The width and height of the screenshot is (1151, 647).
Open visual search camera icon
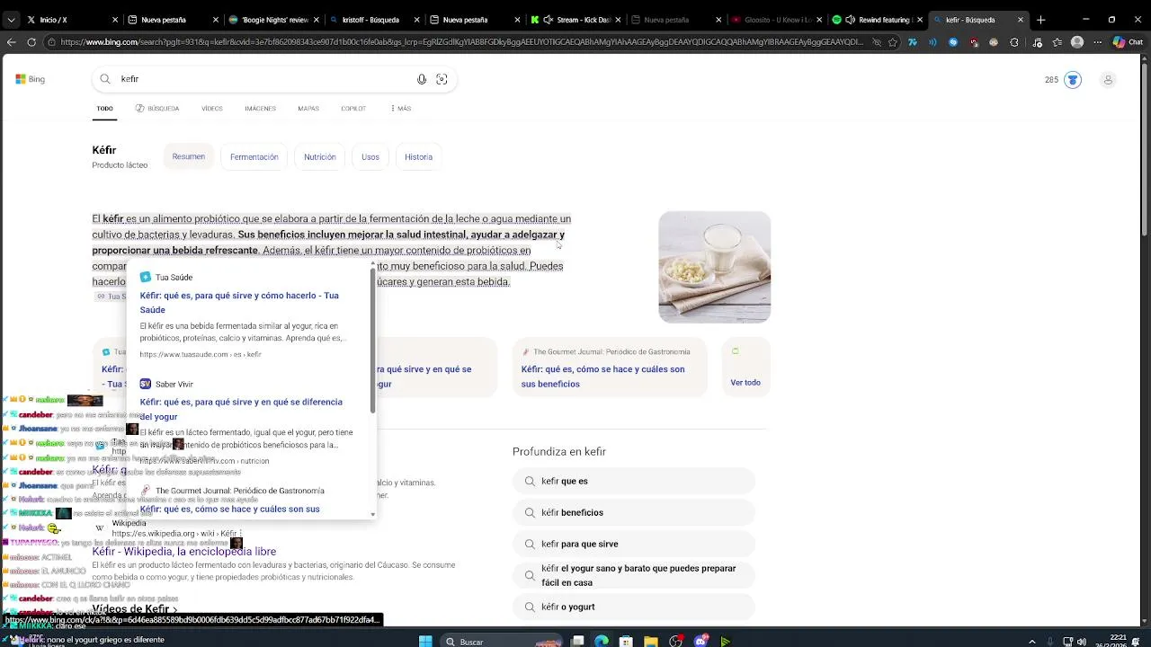click(x=442, y=79)
